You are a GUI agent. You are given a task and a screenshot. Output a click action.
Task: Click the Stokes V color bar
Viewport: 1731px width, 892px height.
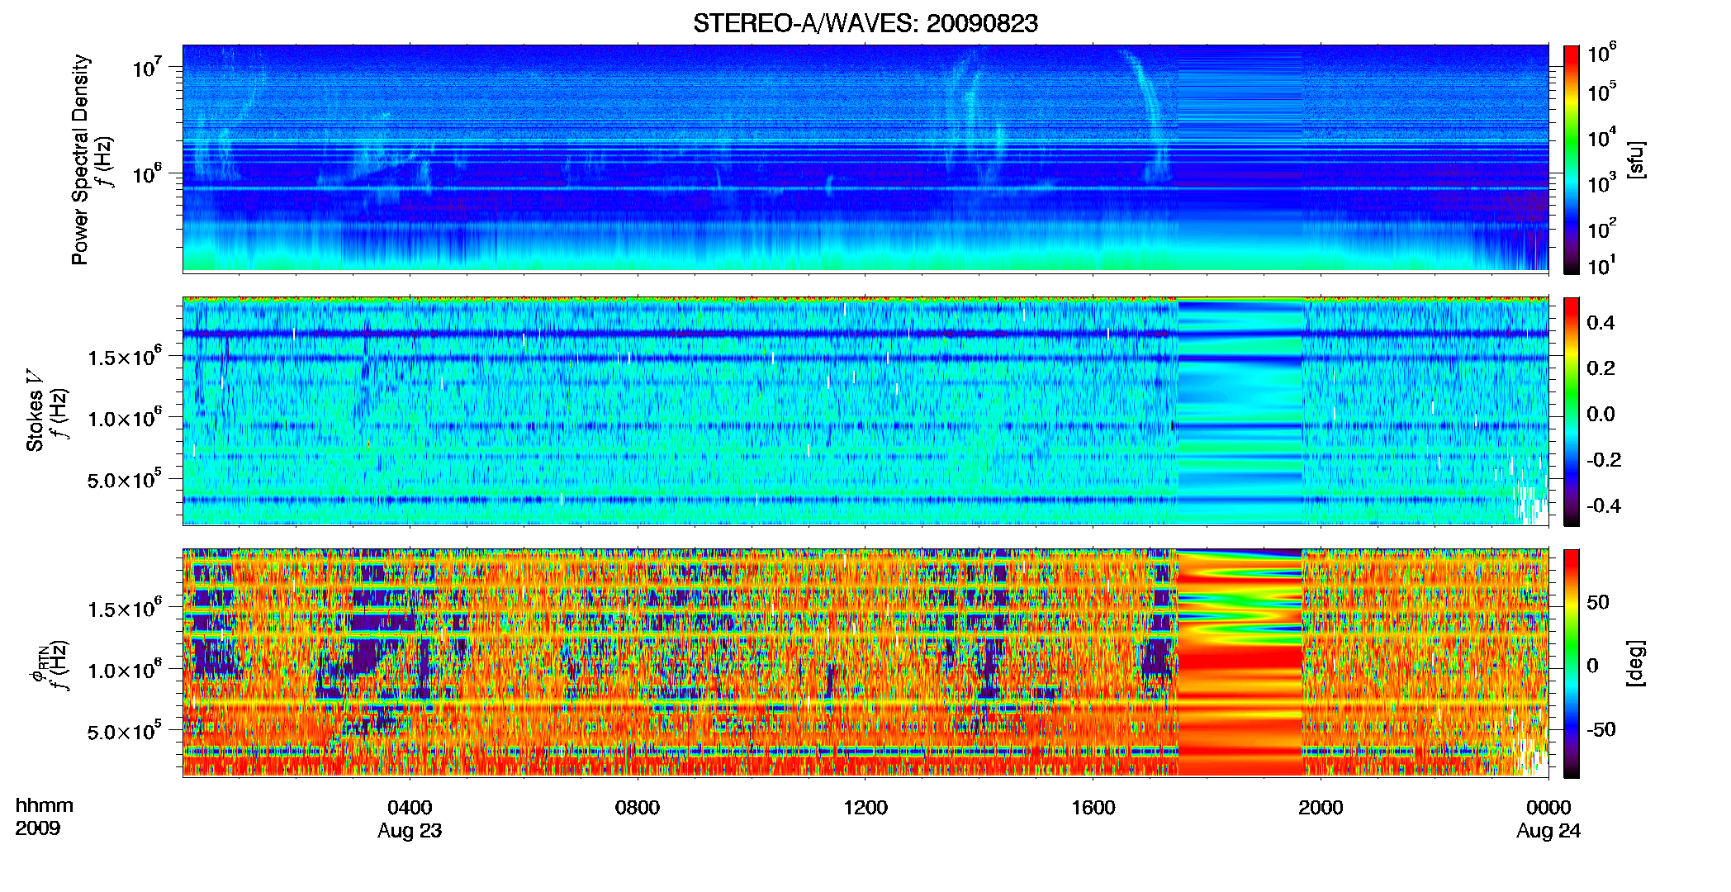(x=1572, y=411)
